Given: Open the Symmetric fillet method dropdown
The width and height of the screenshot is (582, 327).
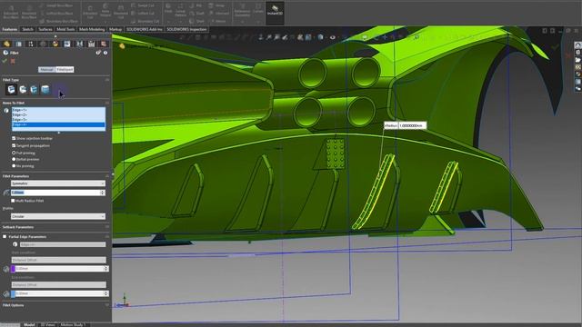Looking at the screenshot, I should 58,183.
